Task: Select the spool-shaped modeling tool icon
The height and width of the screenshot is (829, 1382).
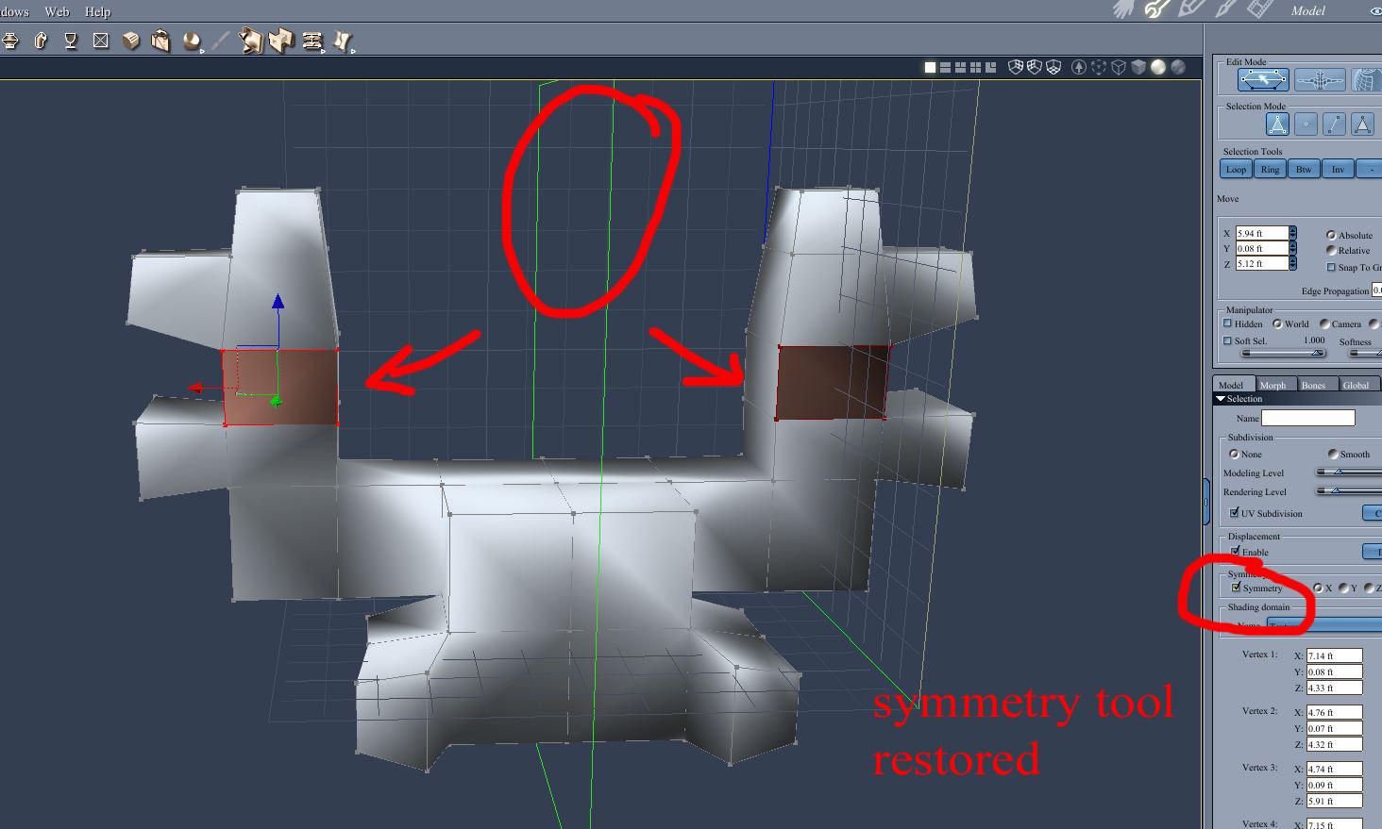Action: (x=10, y=41)
